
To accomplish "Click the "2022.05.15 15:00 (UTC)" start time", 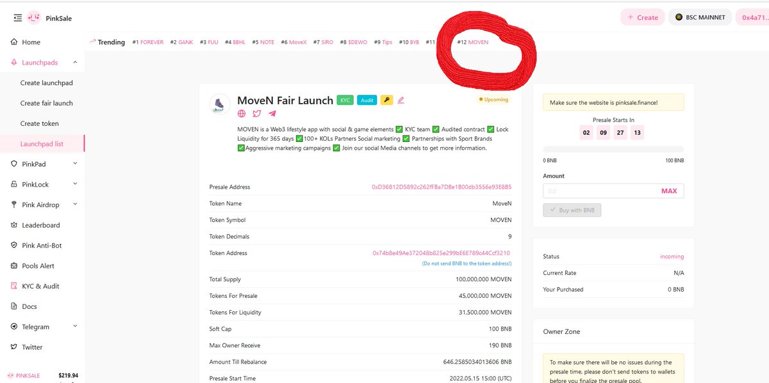I will [x=481, y=379].
